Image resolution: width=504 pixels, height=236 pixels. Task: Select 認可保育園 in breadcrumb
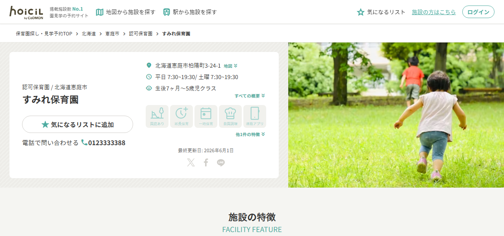pyautogui.click(x=141, y=34)
